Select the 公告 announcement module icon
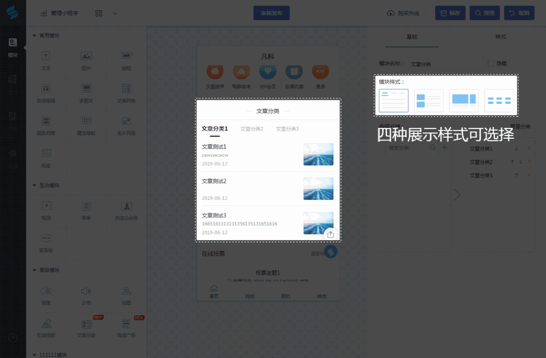 click(x=86, y=291)
